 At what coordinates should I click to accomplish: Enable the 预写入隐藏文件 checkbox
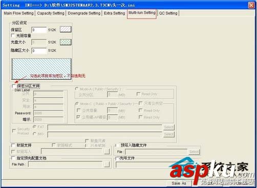pyautogui.click(x=118, y=145)
